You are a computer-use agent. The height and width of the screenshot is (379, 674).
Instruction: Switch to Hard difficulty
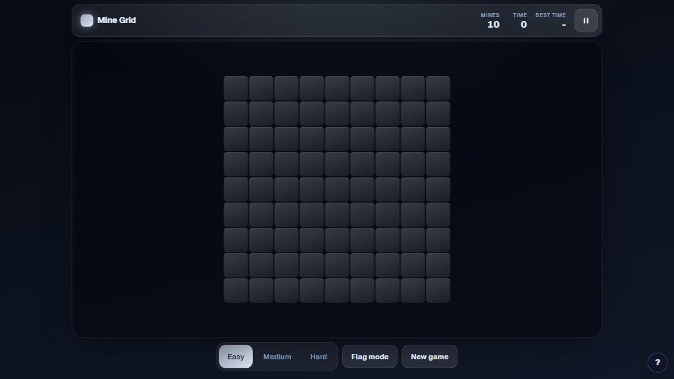click(x=319, y=357)
